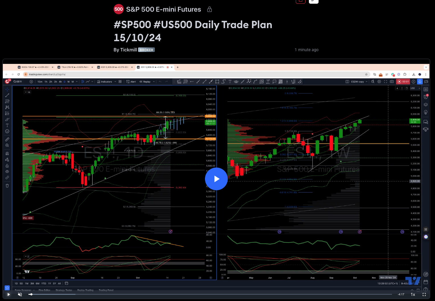Add a symbol to compare
Viewport: 435px width, 301px height.
click(31, 81)
